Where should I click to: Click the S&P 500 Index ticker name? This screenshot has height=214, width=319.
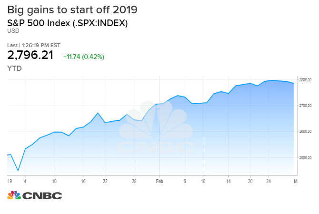pyautogui.click(x=67, y=23)
